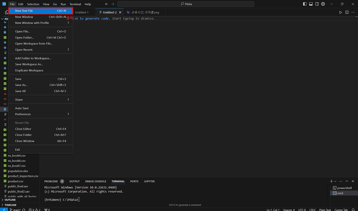
Task: Run the file using the play icon
Action: click(x=340, y=12)
